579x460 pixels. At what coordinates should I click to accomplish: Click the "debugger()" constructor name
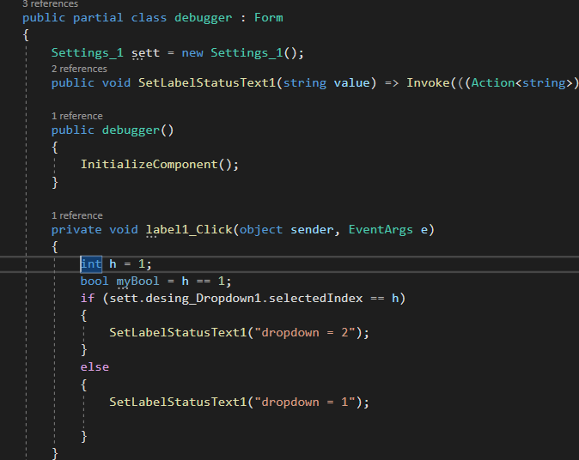[137, 130]
